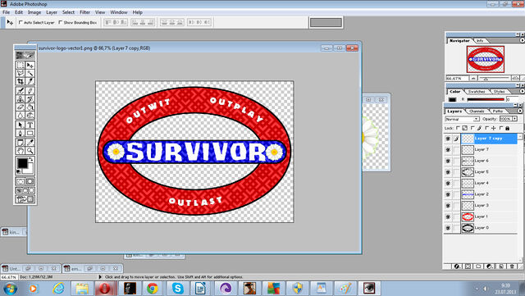
Task: Click the create new layer icon
Action: click(x=501, y=266)
